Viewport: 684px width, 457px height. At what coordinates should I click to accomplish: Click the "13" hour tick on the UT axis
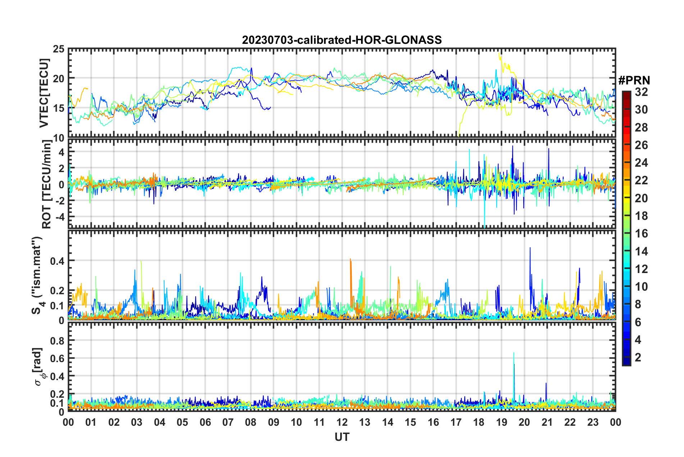click(365, 422)
